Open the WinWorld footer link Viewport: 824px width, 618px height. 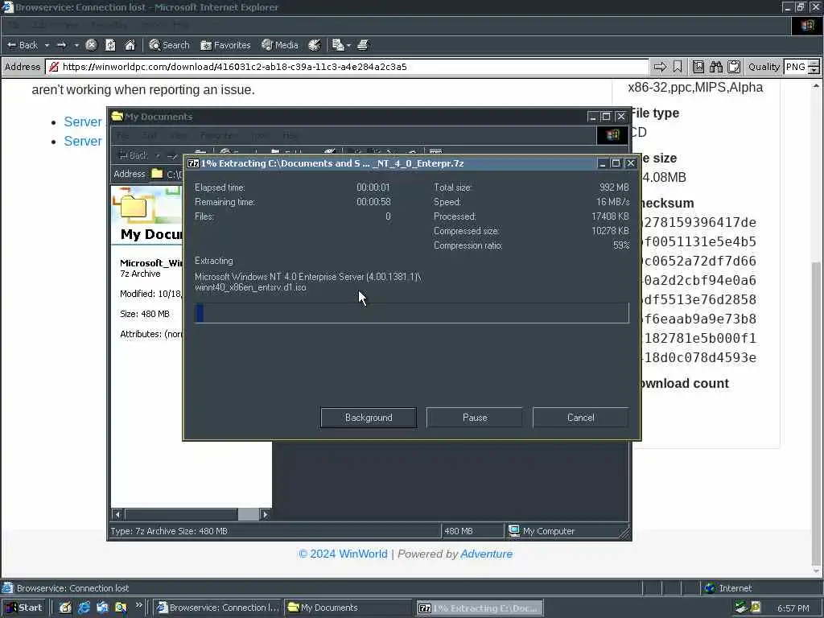[x=363, y=554]
